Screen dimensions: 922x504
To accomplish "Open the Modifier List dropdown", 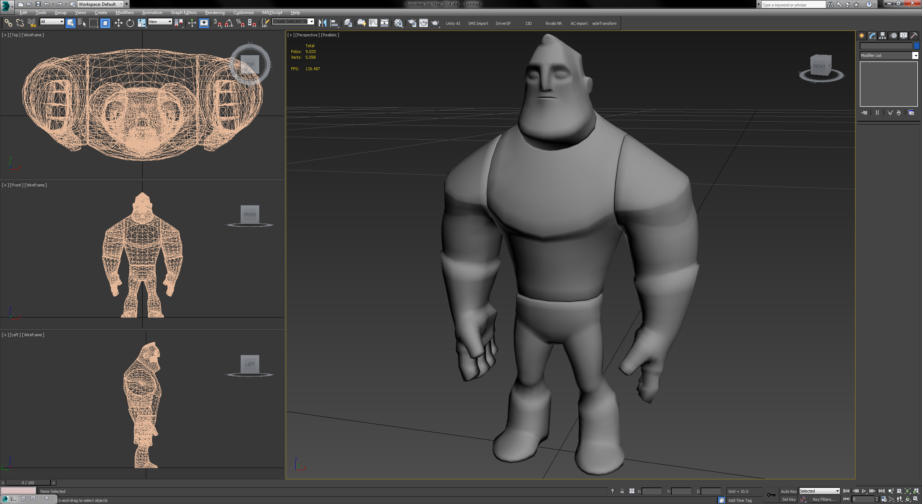I will 916,55.
